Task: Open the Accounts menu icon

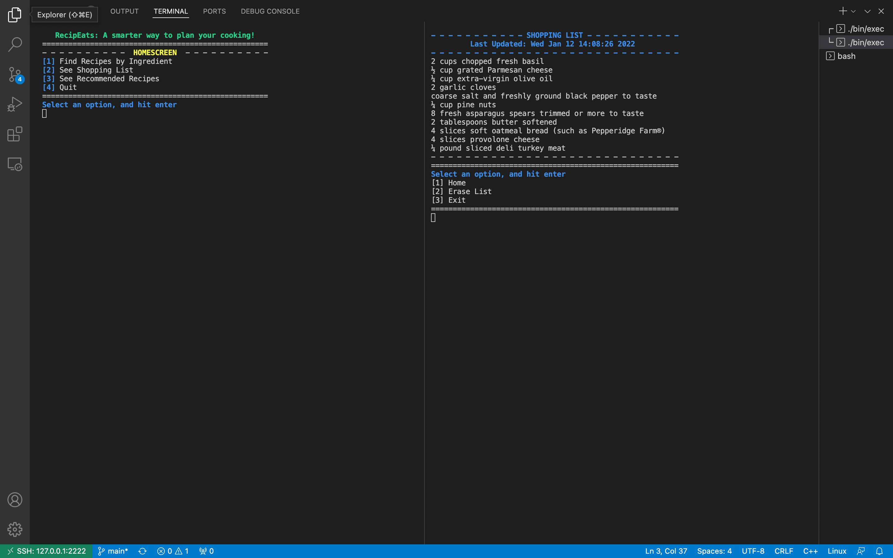Action: tap(15, 500)
